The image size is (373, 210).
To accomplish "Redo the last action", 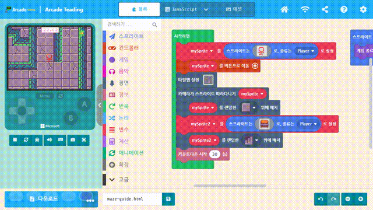I will (x=333, y=199).
